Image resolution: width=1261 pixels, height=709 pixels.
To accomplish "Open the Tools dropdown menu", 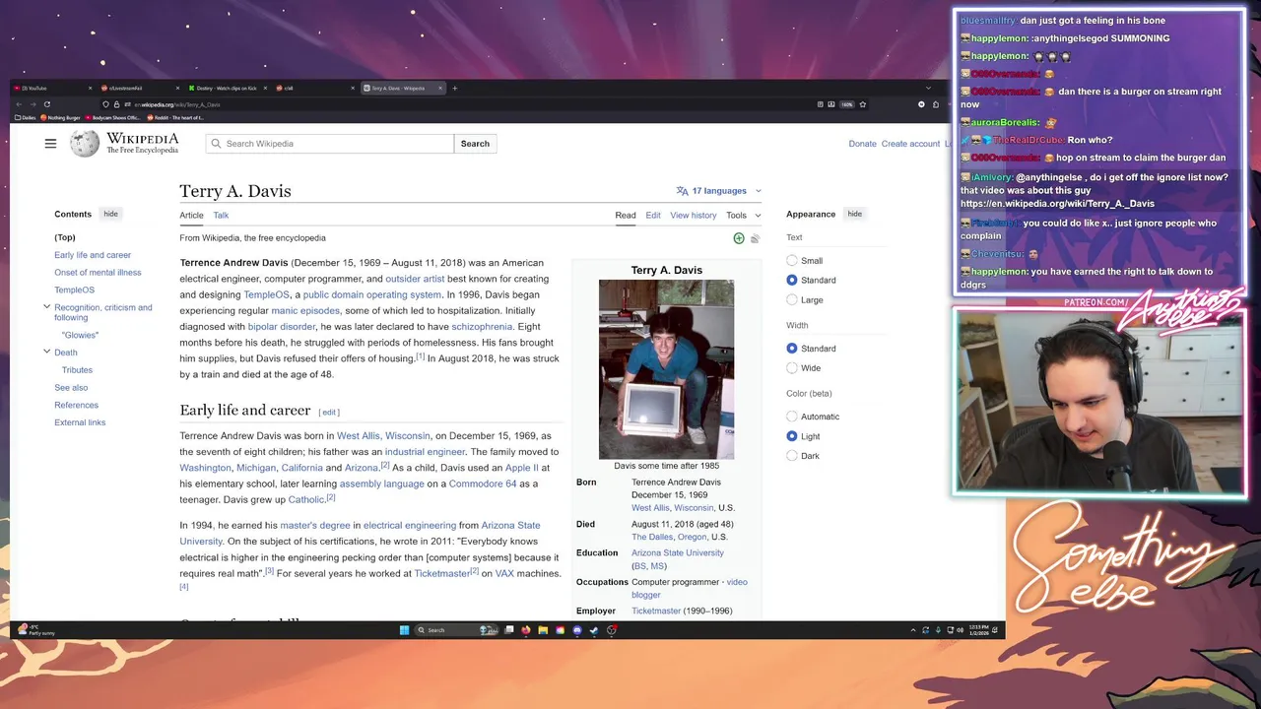I will 743,215.
